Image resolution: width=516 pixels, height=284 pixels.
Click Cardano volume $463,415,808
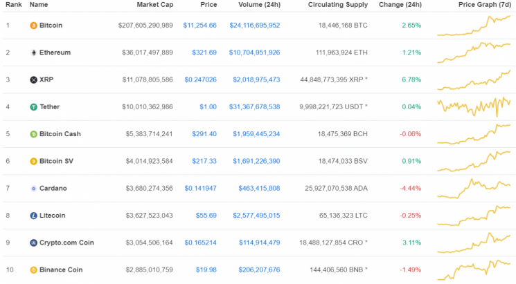pyautogui.click(x=259, y=189)
